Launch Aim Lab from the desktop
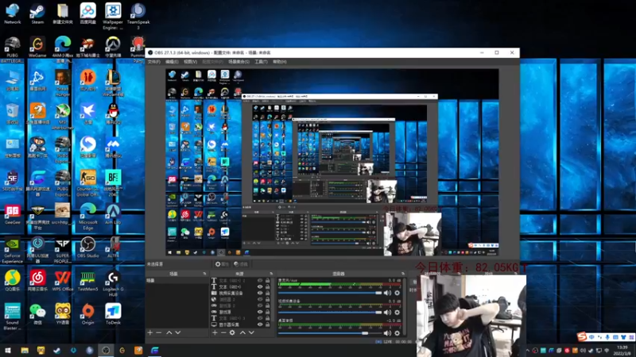 click(x=113, y=214)
